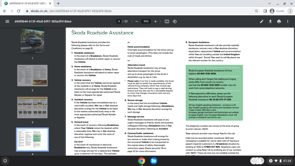Open the PDF viewer more actions menu
The image size is (295, 166).
pos(288,22)
